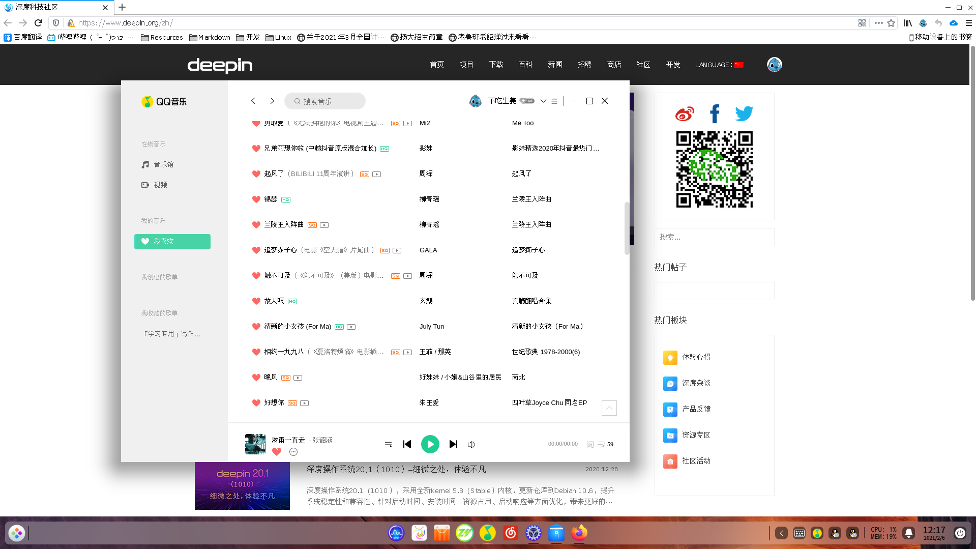Open the 淋雨一直走 album cover thumbnail
Screen dimensions: 976x549
tap(255, 444)
